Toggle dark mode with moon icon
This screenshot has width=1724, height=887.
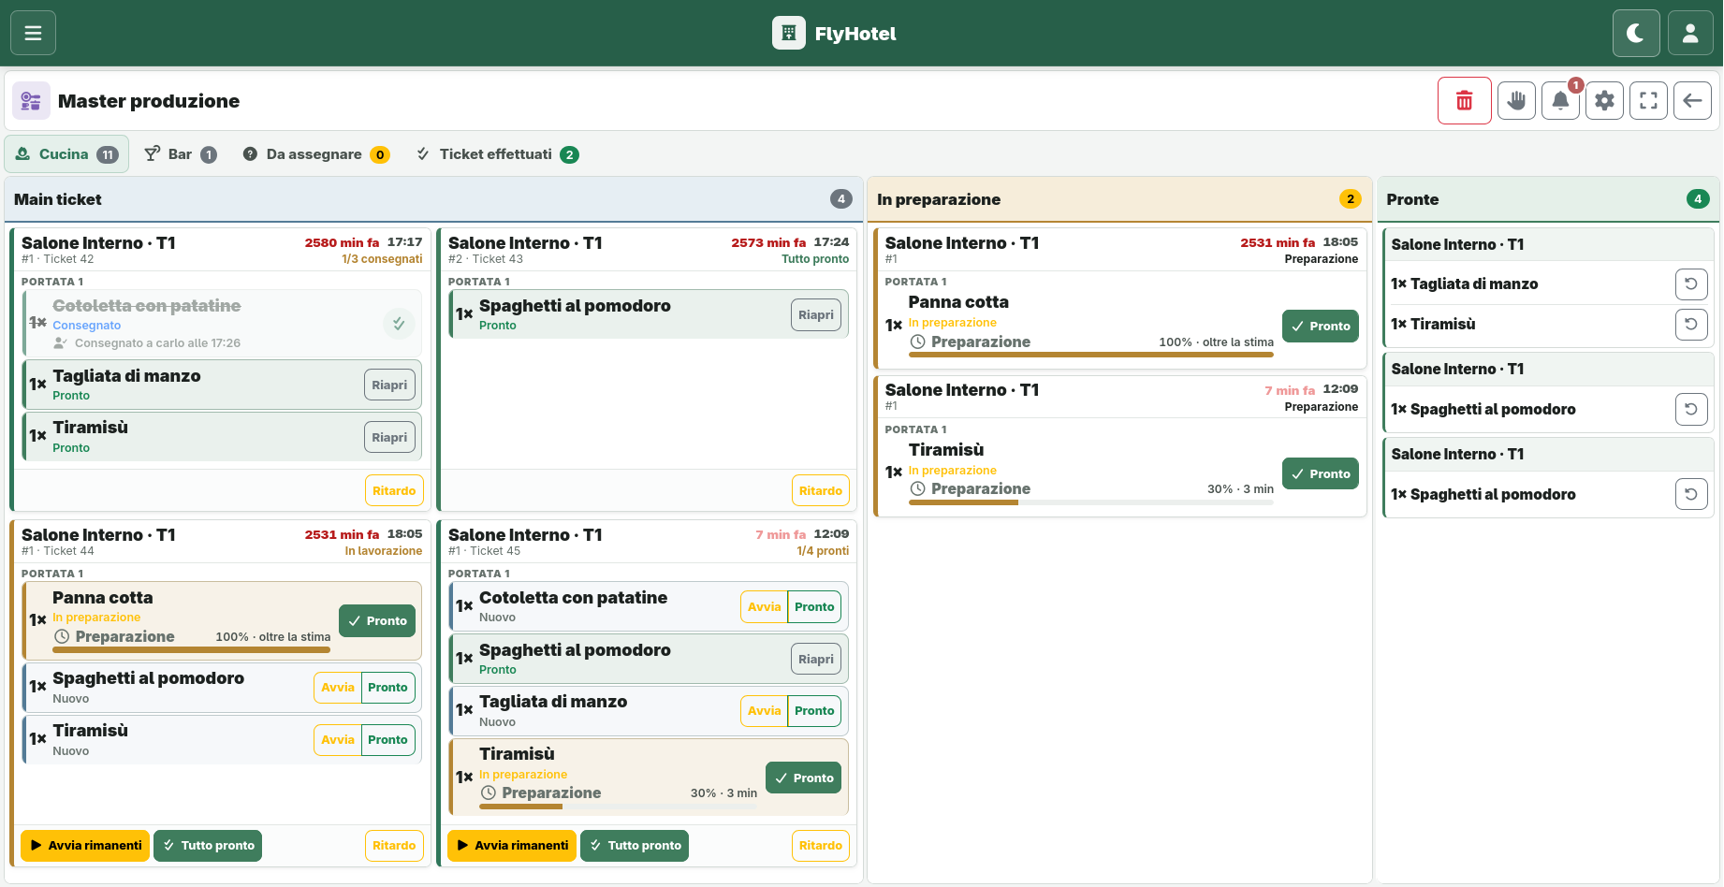point(1636,34)
